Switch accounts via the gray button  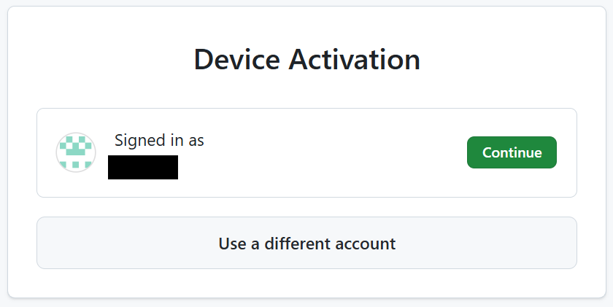click(306, 243)
